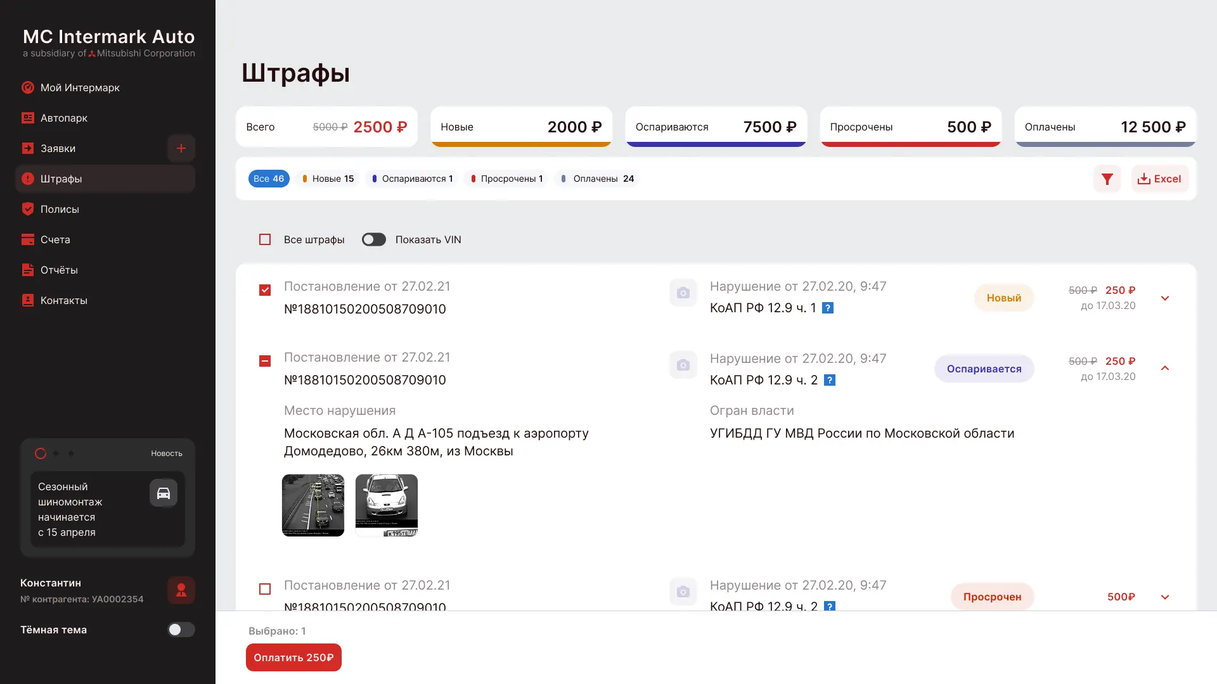Select the Все 46 filter tab
The width and height of the screenshot is (1217, 684).
269,179
